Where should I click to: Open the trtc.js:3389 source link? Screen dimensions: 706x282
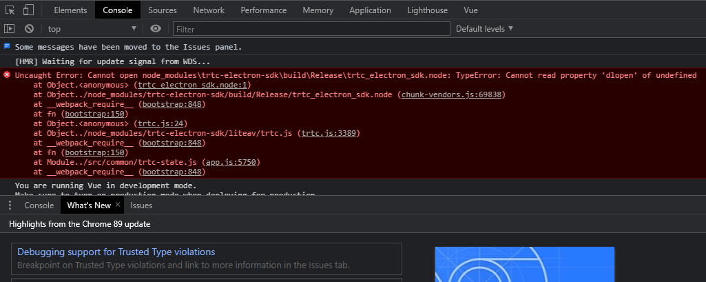327,133
